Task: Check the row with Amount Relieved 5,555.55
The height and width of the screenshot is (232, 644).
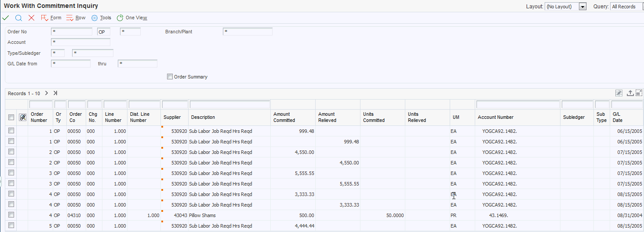Action: 11,183
